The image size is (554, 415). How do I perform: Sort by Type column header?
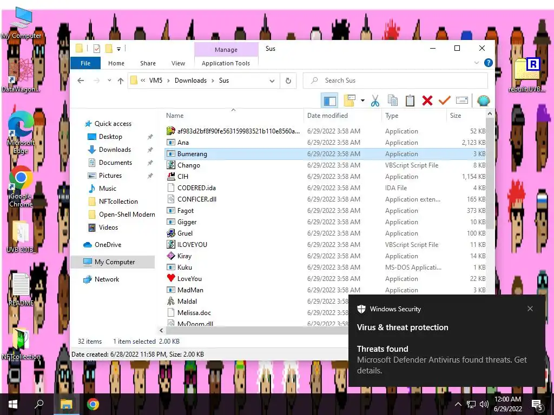[x=414, y=116]
